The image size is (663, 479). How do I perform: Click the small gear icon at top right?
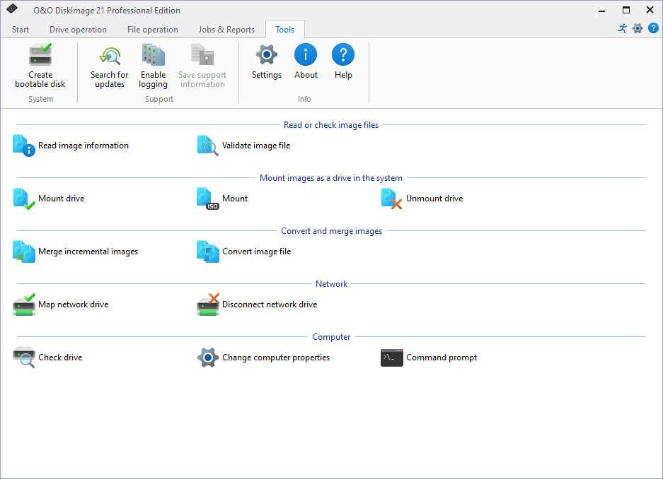[x=638, y=29]
